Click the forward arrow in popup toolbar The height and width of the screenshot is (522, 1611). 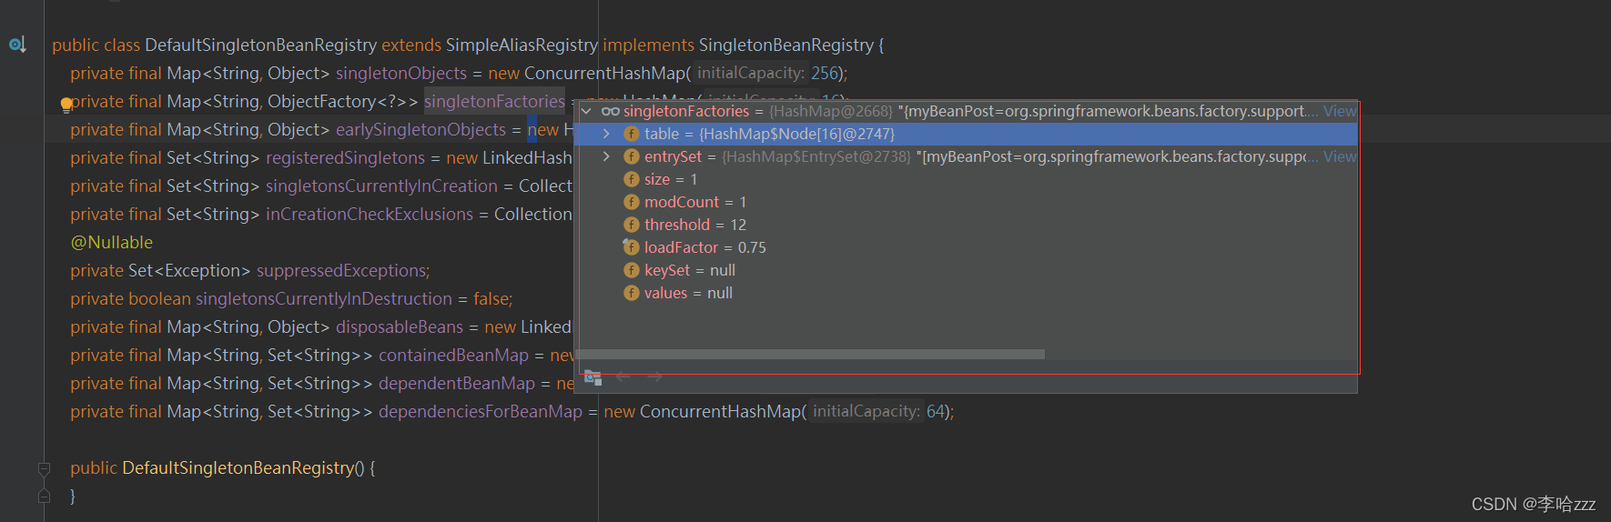tap(654, 376)
